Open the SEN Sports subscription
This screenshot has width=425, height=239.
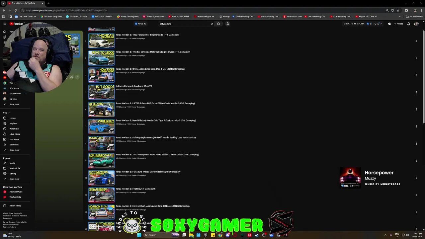click(x=14, y=88)
